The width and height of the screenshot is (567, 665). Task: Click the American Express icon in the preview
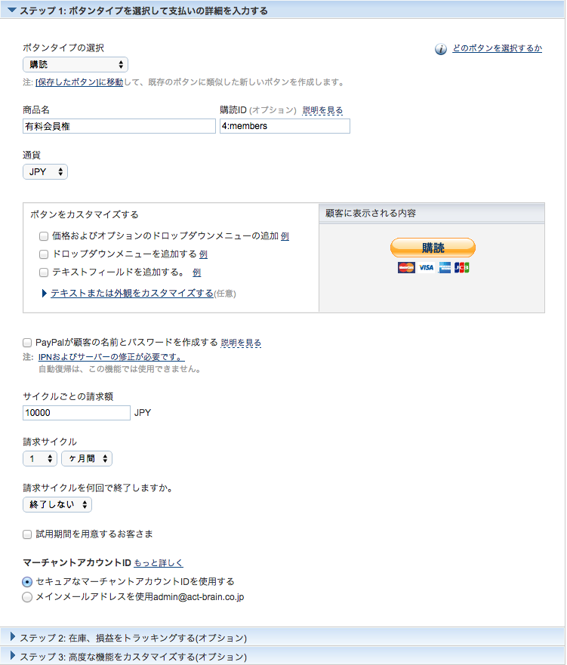coord(445,267)
